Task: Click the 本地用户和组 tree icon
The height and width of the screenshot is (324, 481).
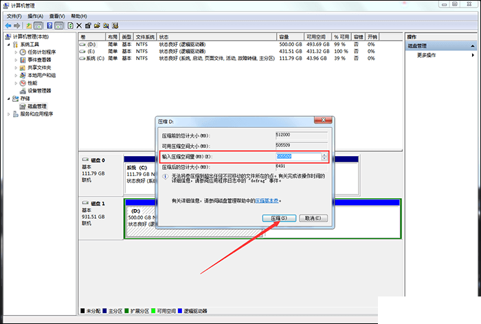Action: click(23, 75)
